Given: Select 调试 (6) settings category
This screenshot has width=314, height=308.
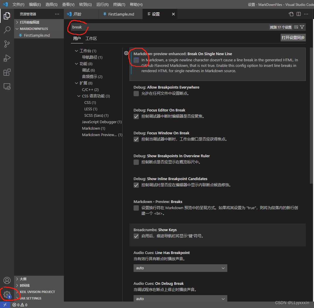Looking at the screenshot, I should (x=88, y=70).
